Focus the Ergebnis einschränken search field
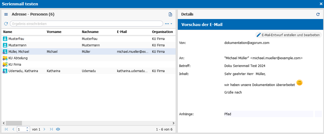 pos(86,24)
